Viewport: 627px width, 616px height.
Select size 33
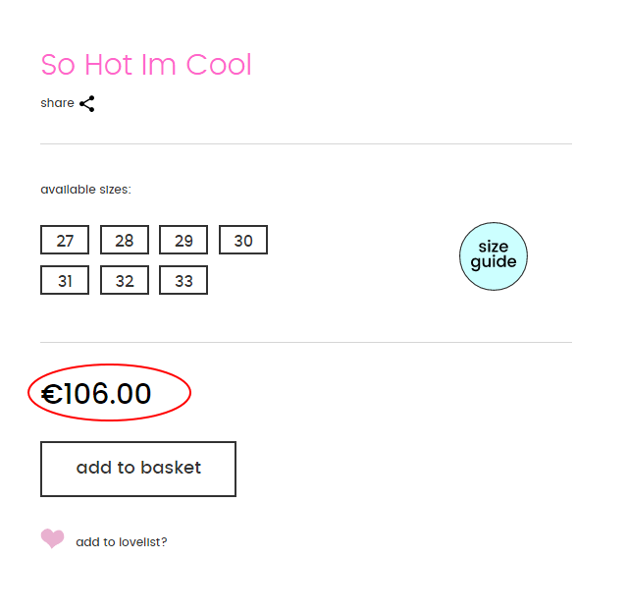coord(183,281)
